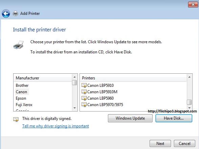Click the digitally signed certificate icon
Image resolution: width=199 pixels, height=149 pixels.
click(x=16, y=119)
